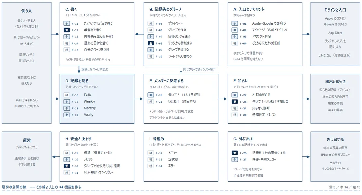Click the 軽 badge on row F-14

(66, 43)
